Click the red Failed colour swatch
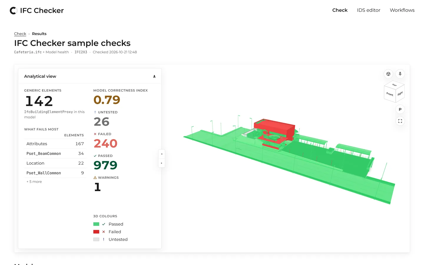Screen dimensions: 424x265 coord(96,232)
